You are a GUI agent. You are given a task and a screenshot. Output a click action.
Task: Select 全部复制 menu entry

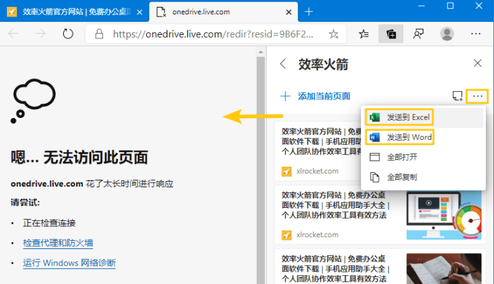click(423, 177)
